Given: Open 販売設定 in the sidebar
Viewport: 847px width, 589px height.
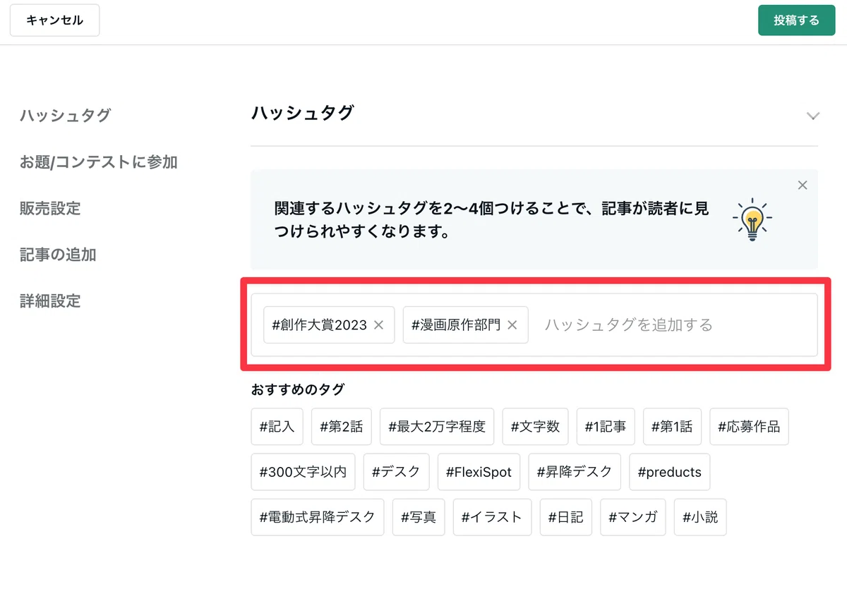Looking at the screenshot, I should click(50, 208).
